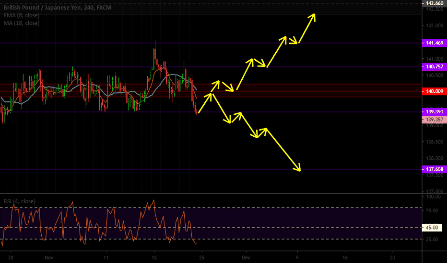This screenshot has height=263, width=447.
Task: Click the 137.658 purple price level tag
Action: tap(434, 169)
